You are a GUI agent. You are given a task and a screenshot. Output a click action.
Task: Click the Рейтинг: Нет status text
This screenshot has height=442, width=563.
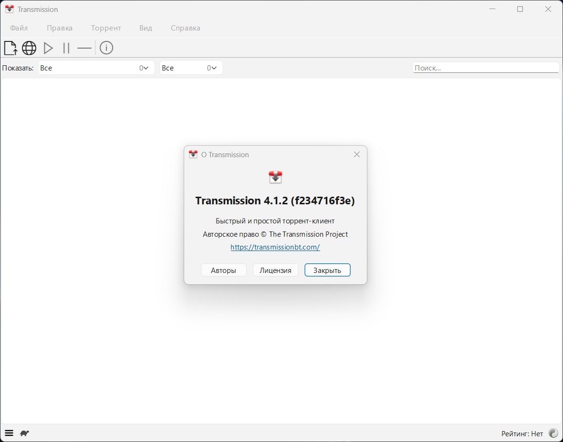point(522,434)
